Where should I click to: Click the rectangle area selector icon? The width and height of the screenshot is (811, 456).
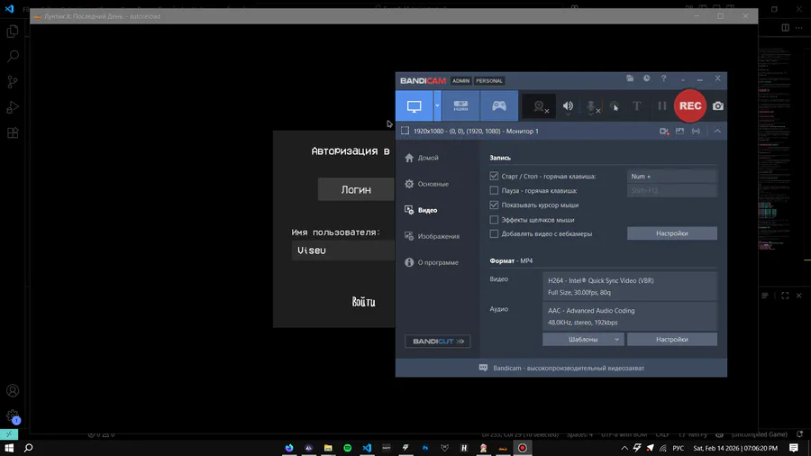[x=405, y=131]
